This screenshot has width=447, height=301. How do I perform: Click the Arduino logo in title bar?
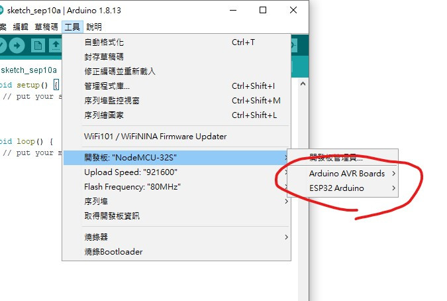(1, 11)
